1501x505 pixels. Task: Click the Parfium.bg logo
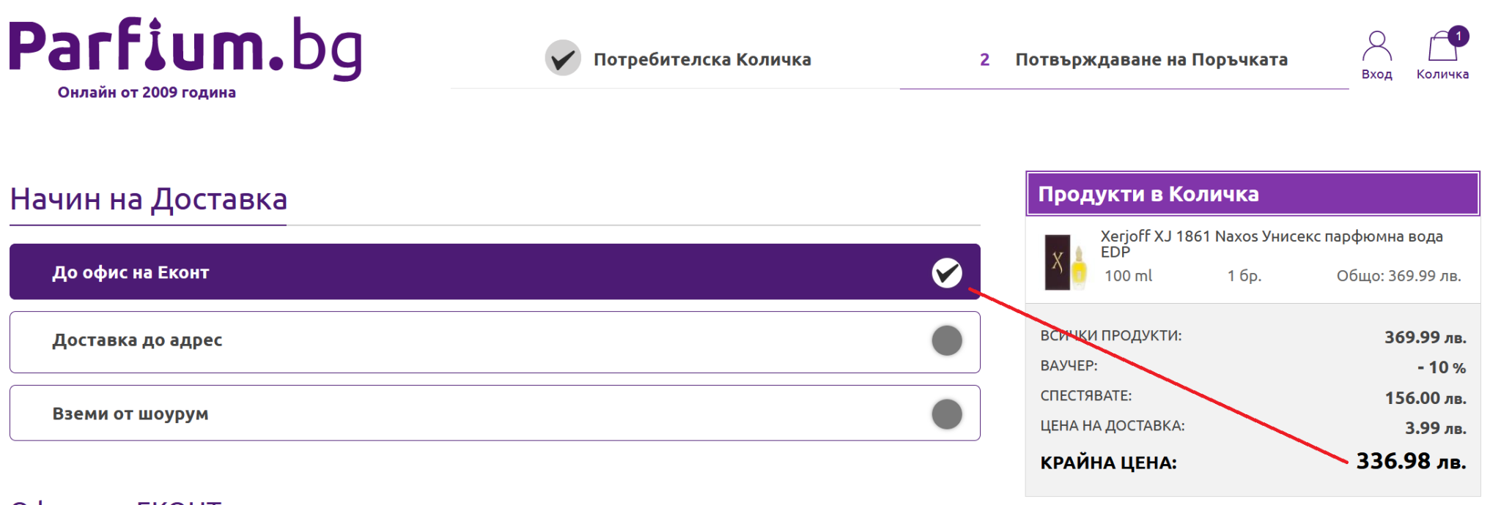tap(185, 48)
